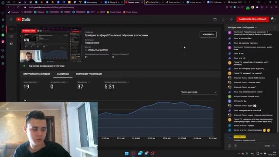
Task: Go back with the browser back arrow
Action: (x=8, y=7)
